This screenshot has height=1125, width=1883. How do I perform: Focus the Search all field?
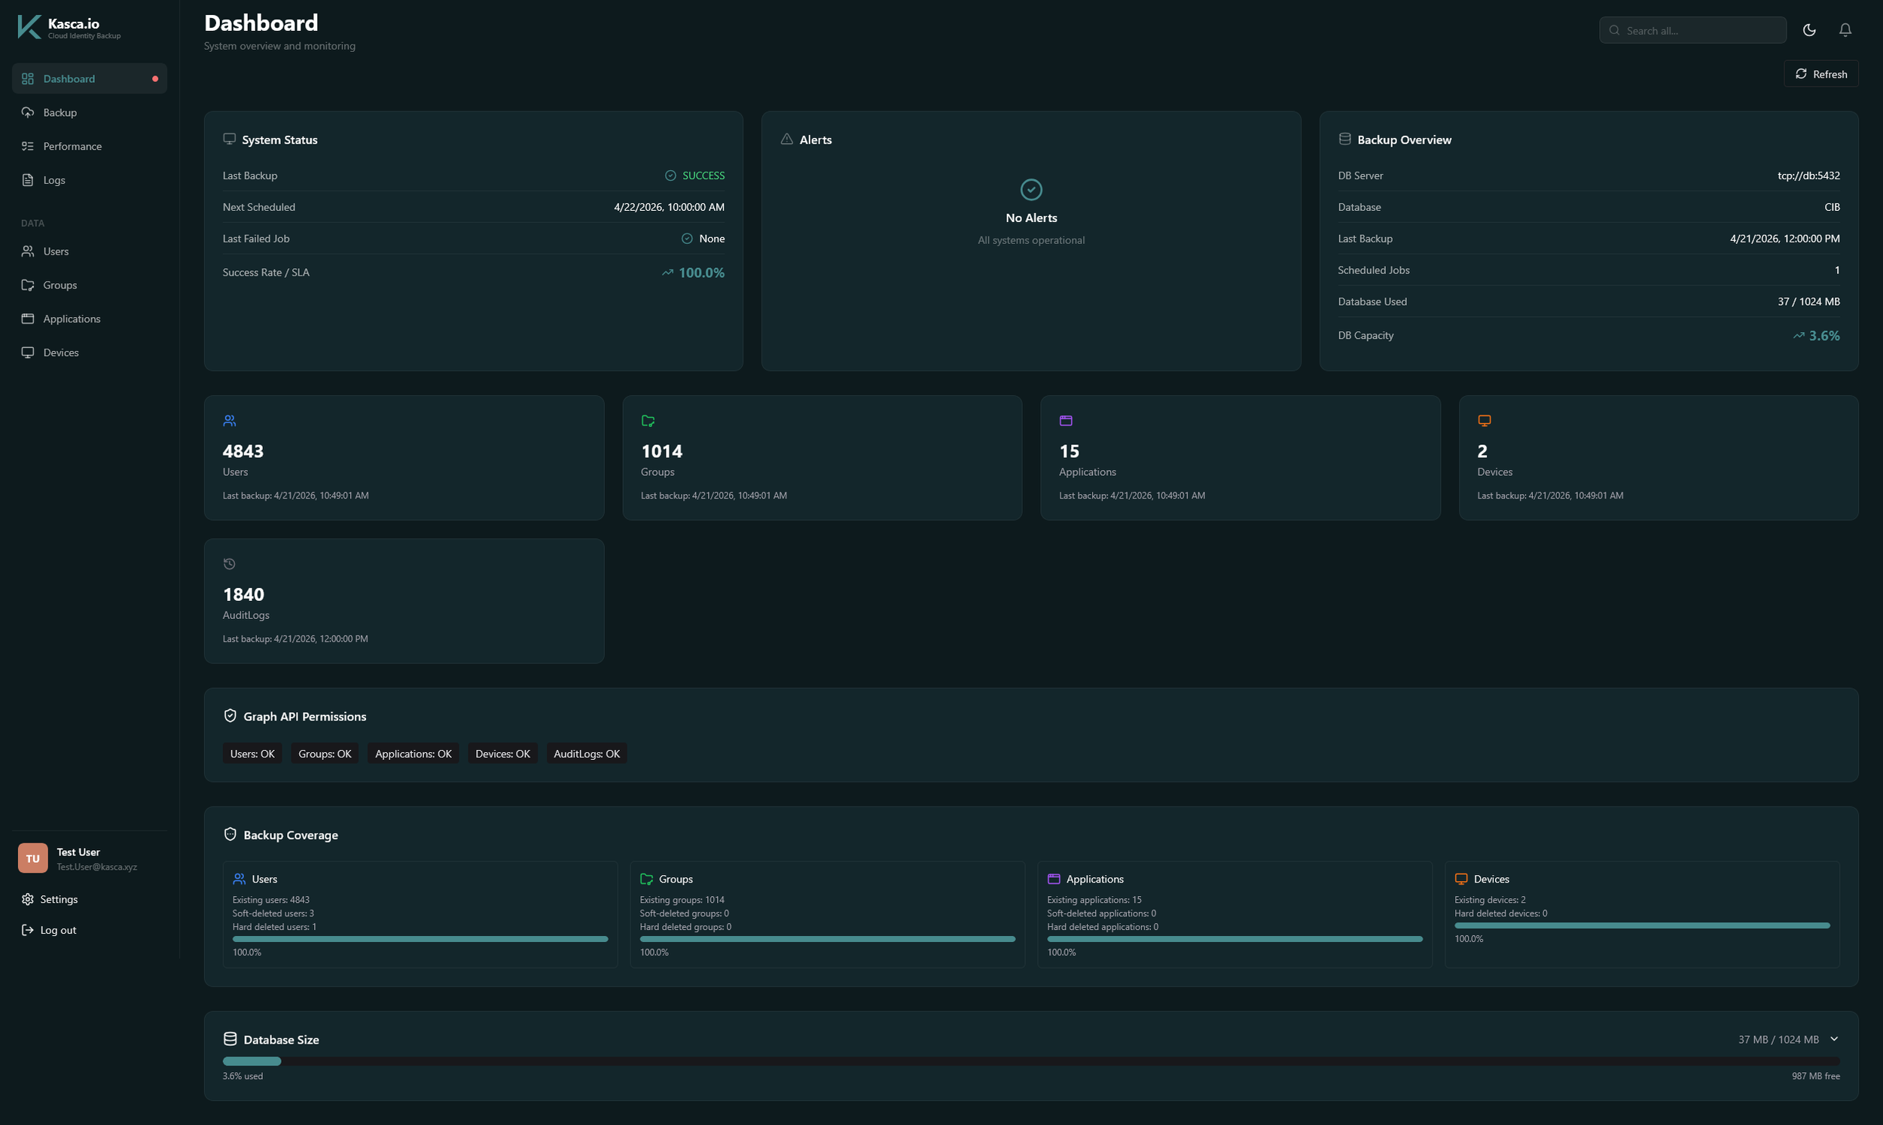click(x=1692, y=30)
